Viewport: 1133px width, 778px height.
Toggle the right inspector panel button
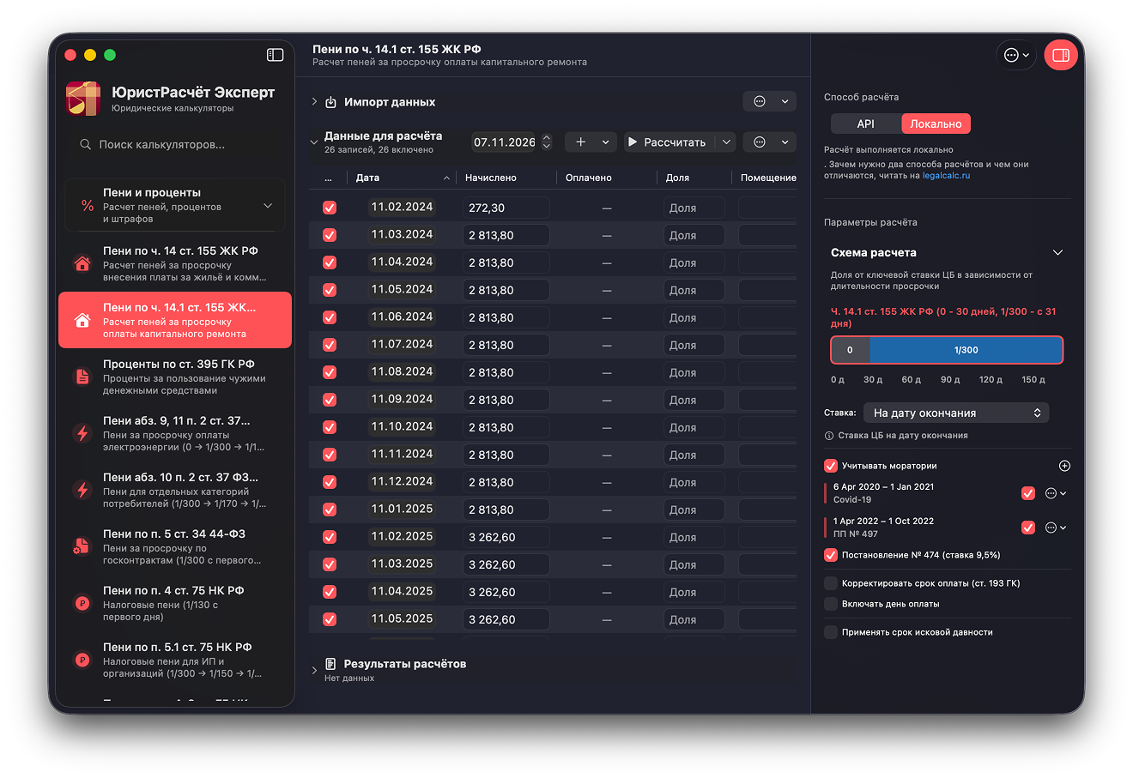[x=1061, y=55]
